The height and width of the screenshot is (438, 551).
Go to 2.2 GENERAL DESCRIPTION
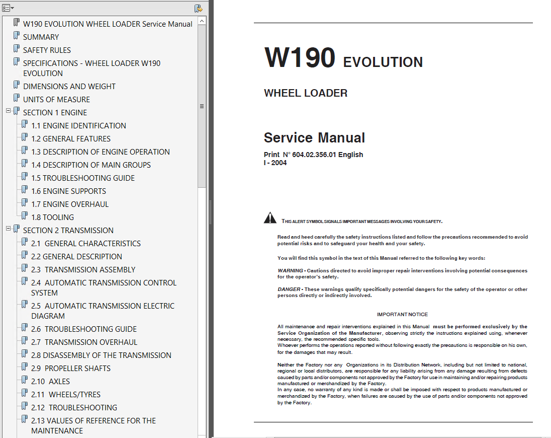pyautogui.click(x=76, y=256)
